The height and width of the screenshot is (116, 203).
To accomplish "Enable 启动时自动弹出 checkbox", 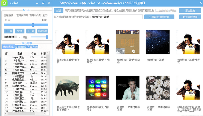I will [157, 11].
